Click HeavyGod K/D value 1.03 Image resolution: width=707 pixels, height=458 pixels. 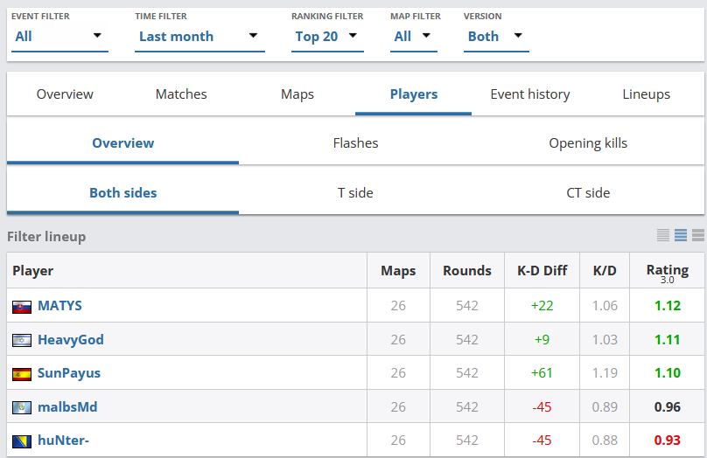pos(605,339)
